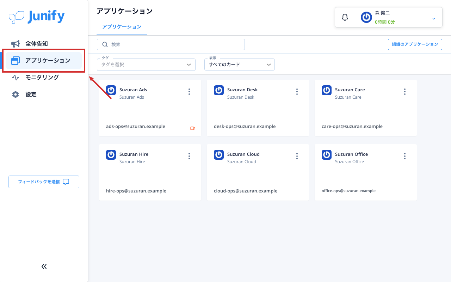Open モニタリング in the sidebar
Viewport: 451px width, 282px height.
point(44,78)
